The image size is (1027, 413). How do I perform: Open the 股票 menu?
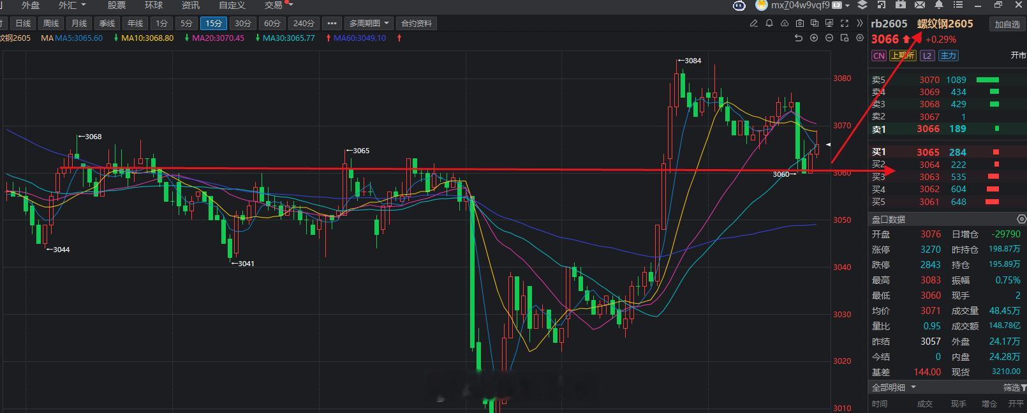coord(116,5)
